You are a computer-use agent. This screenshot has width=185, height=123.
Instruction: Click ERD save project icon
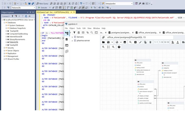[x=108, y=42]
